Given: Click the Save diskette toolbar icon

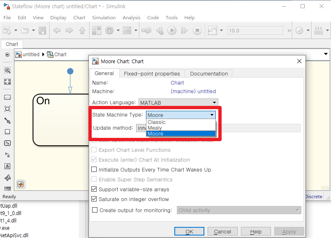Looking at the screenshot, I should coord(42,30).
